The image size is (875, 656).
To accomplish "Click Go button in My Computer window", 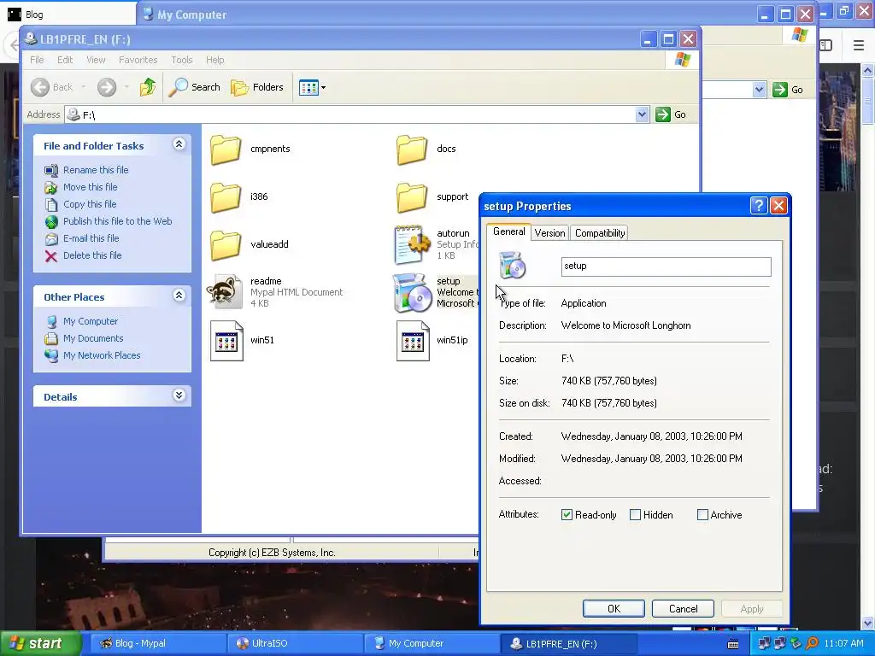I will click(788, 89).
